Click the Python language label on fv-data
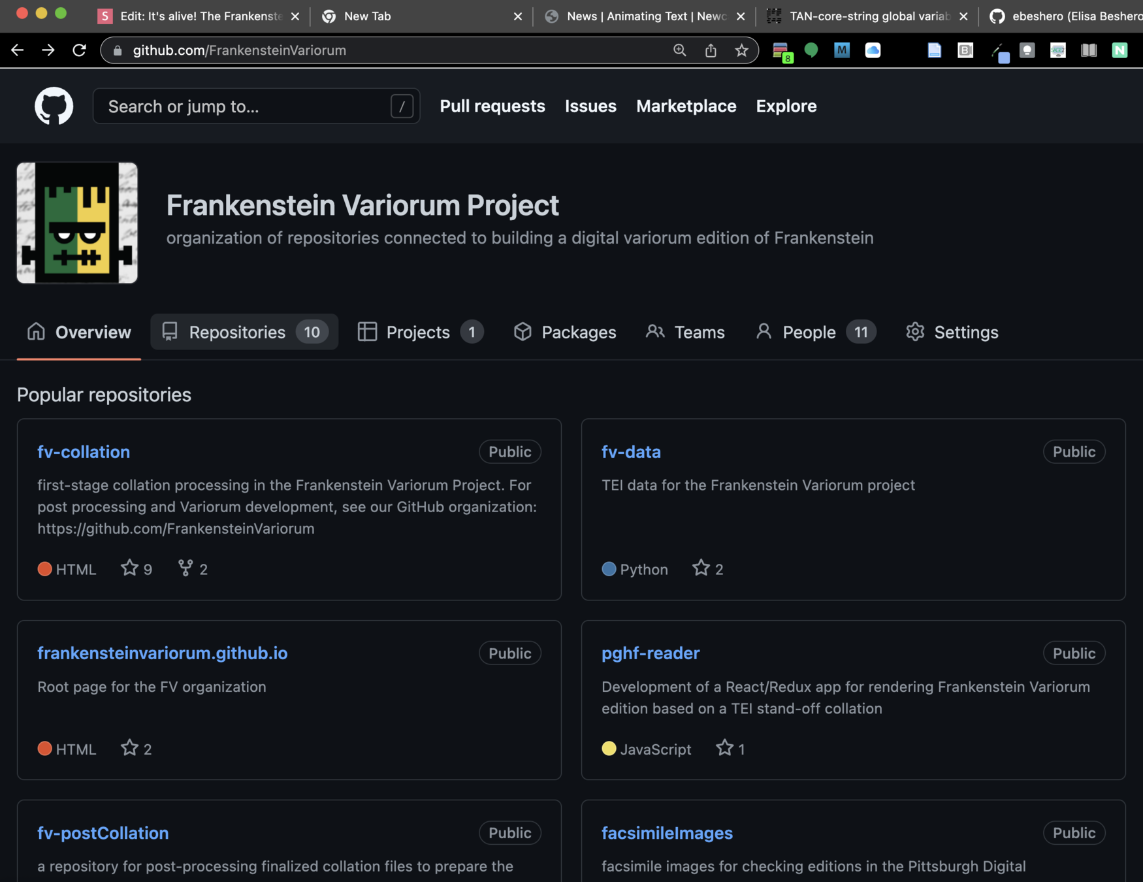Image resolution: width=1143 pixels, height=882 pixels. pyautogui.click(x=644, y=569)
